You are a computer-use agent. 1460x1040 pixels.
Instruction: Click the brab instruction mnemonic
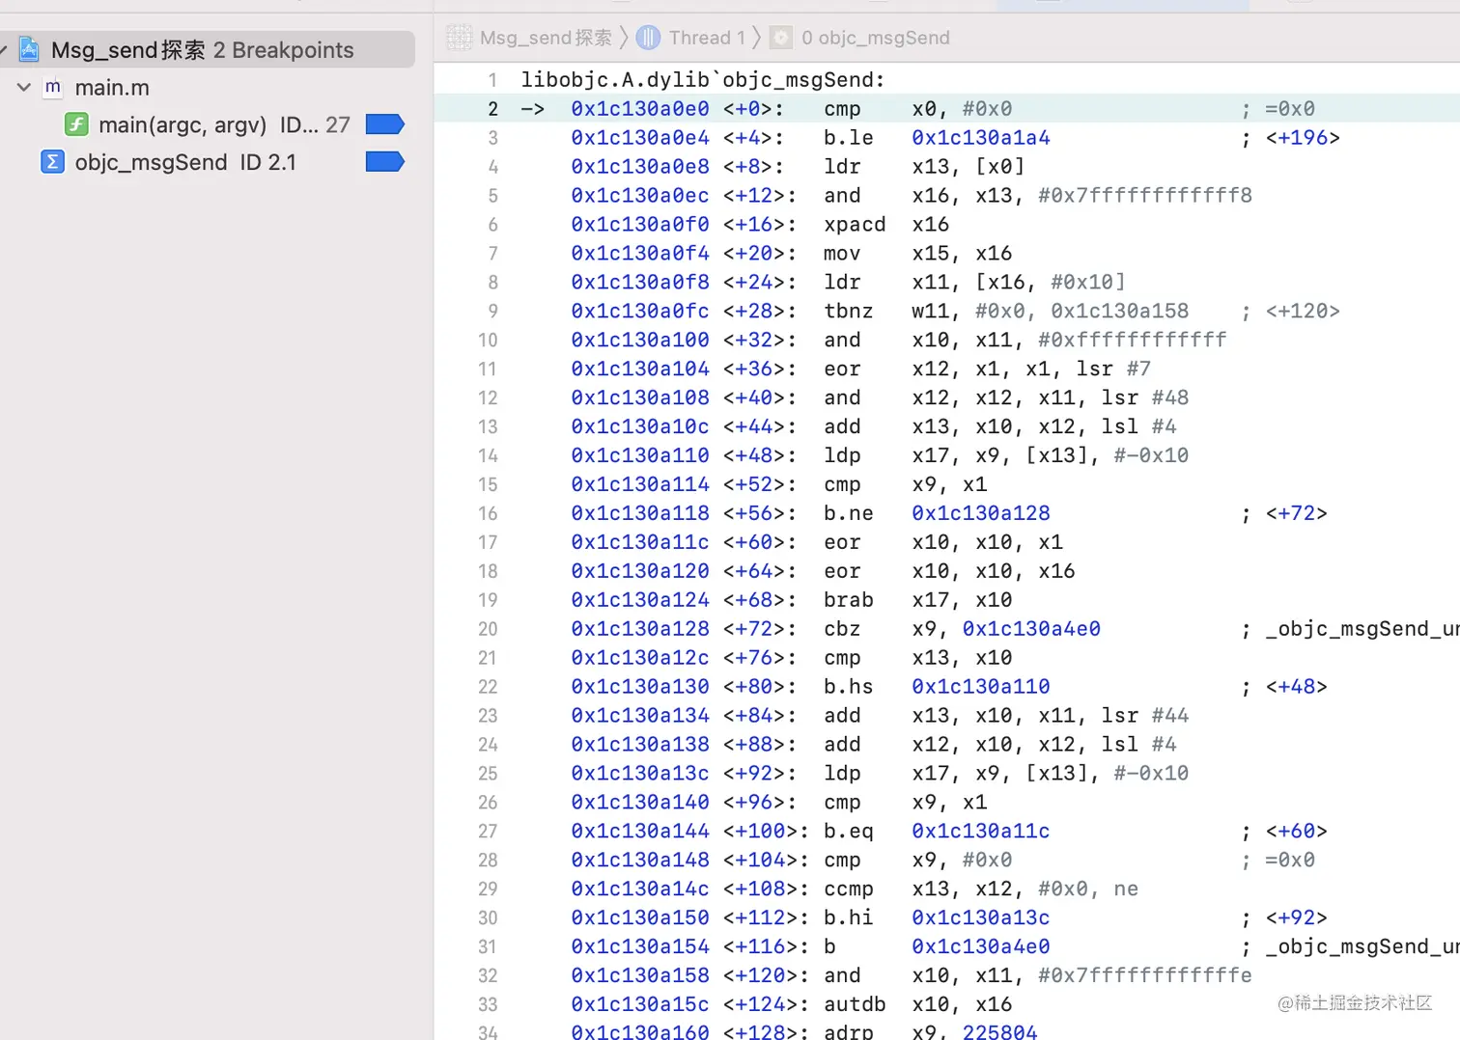pos(848,600)
